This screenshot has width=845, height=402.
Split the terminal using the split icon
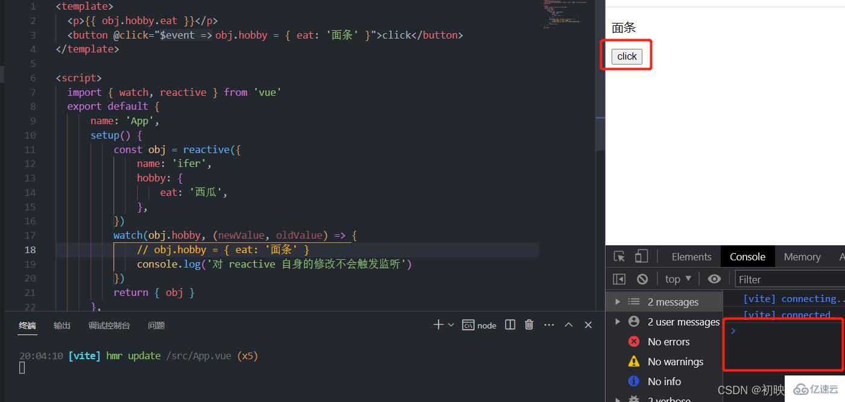click(x=510, y=324)
